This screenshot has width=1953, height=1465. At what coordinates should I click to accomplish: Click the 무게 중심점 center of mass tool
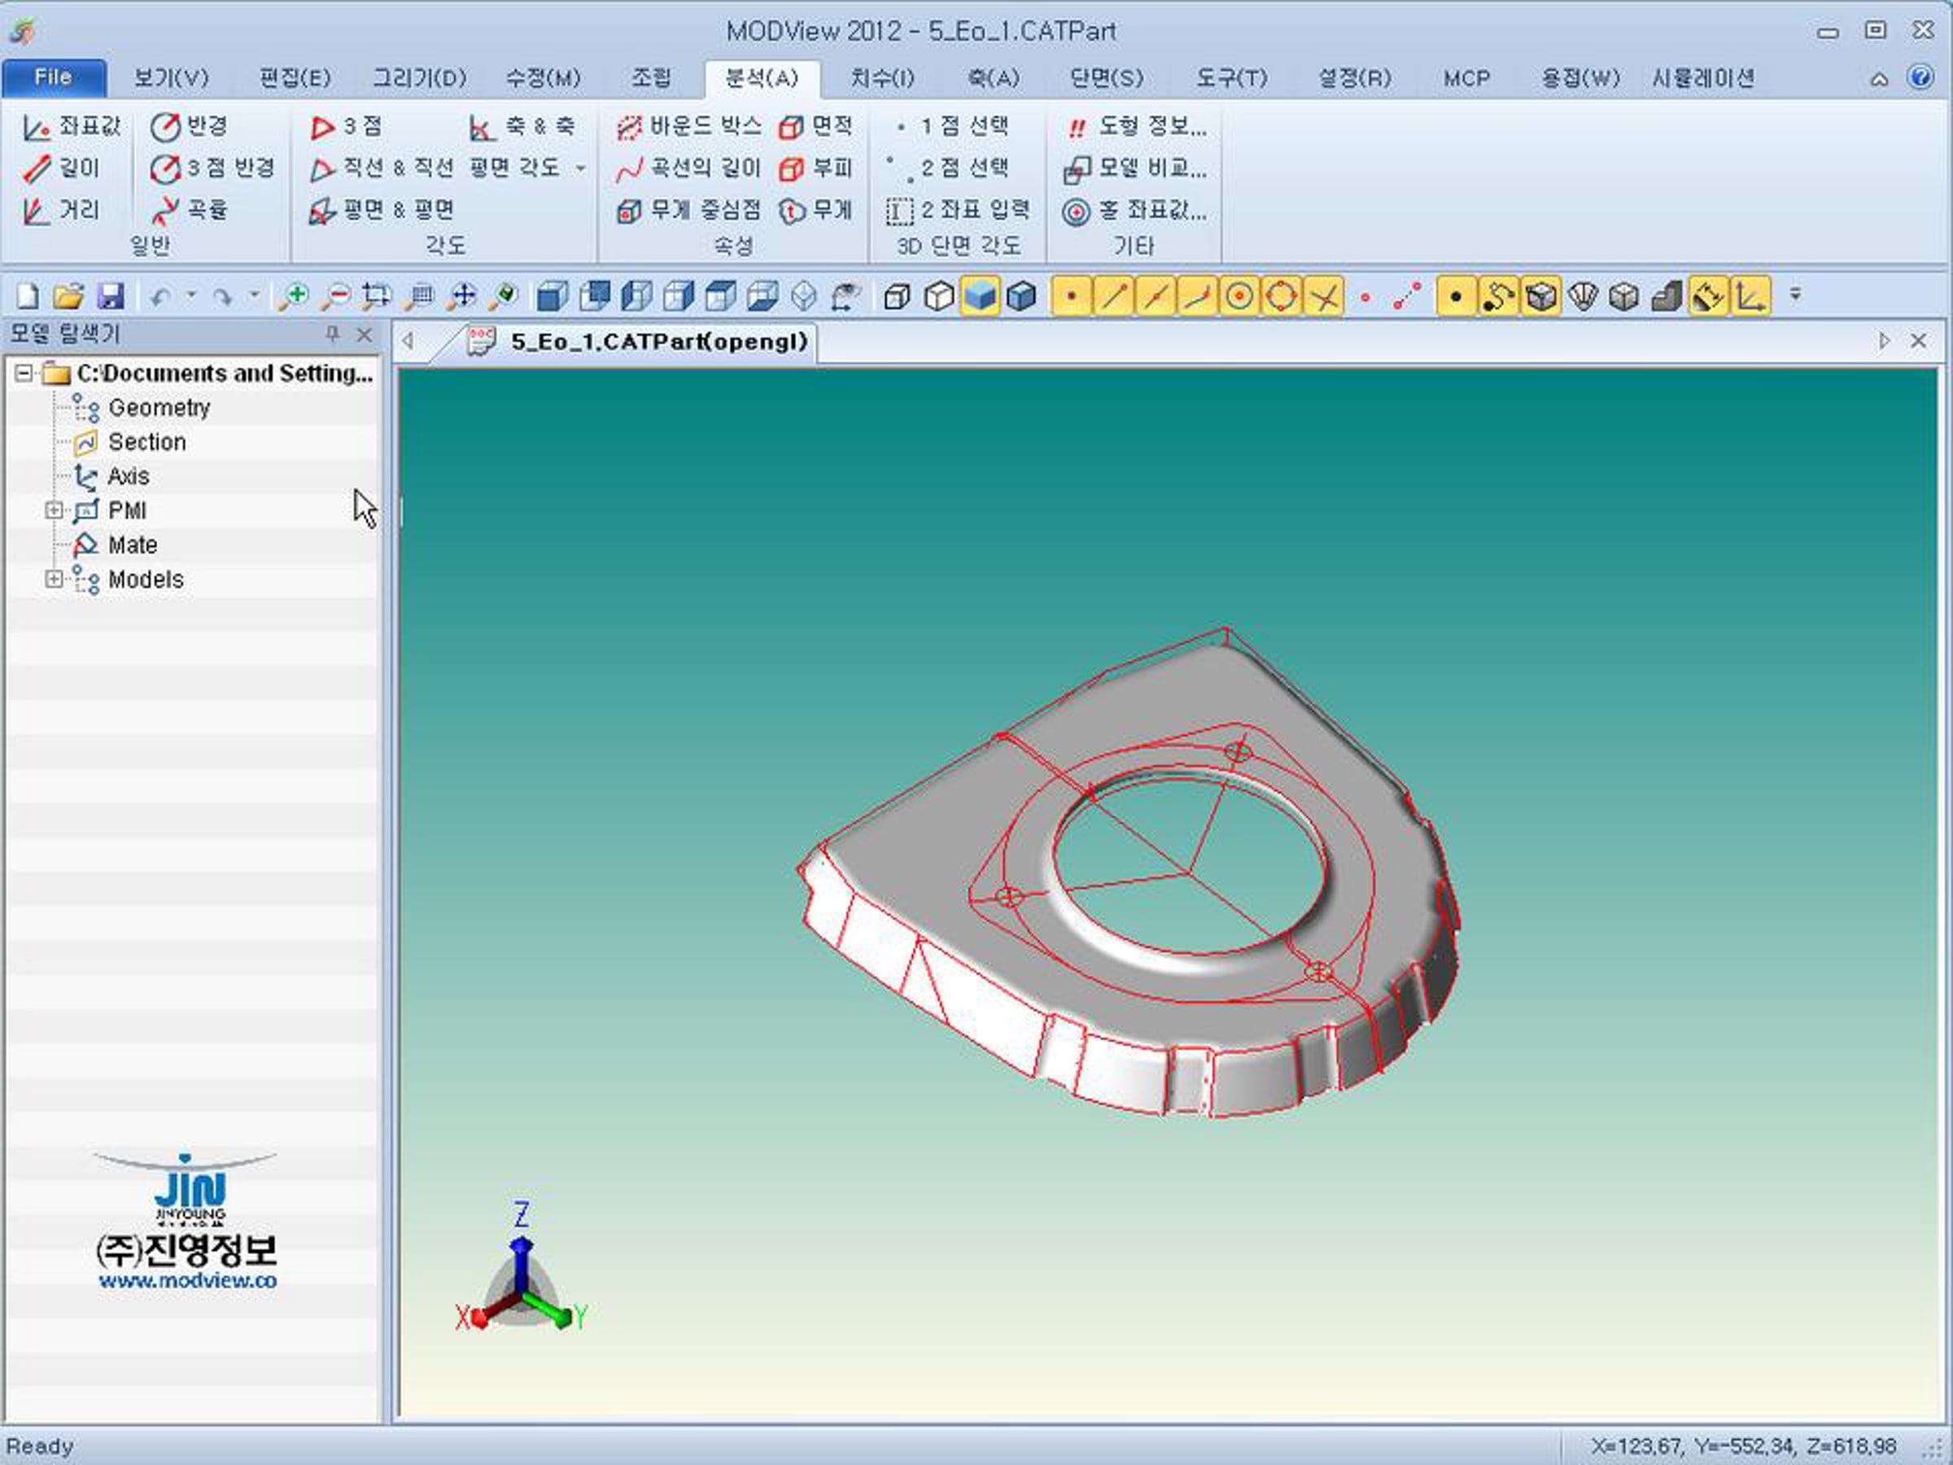coord(688,210)
